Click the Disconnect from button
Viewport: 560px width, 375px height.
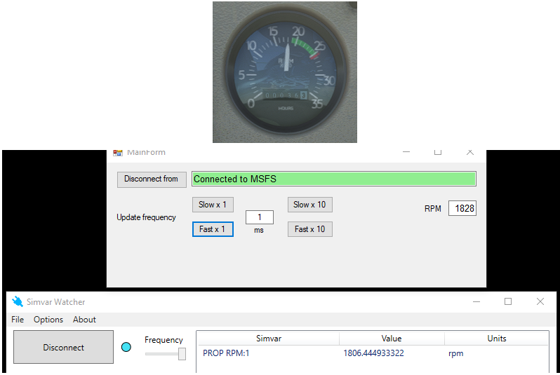pos(152,179)
